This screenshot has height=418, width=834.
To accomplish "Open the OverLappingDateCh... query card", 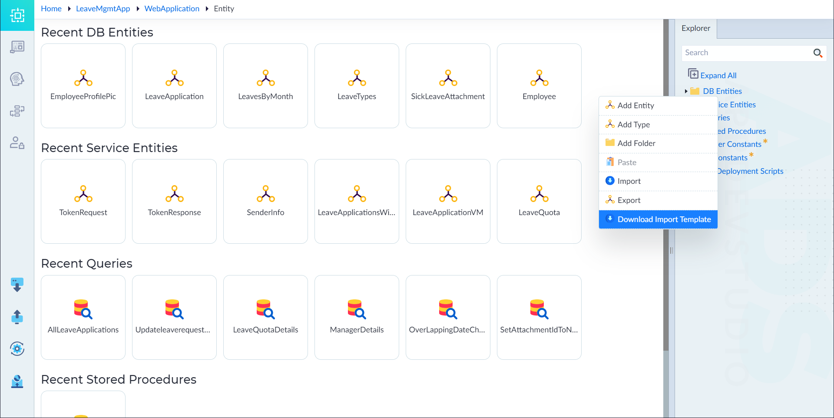I will [x=448, y=317].
